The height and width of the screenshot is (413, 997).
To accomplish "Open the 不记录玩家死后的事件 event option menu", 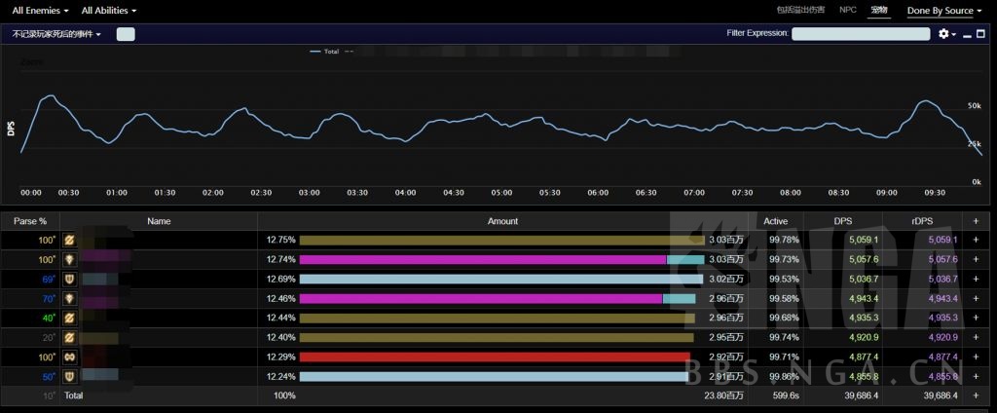I will [x=56, y=34].
